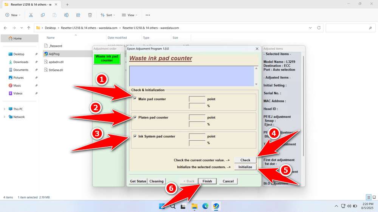Click the Initialize button
378x212 pixels.
245,167
